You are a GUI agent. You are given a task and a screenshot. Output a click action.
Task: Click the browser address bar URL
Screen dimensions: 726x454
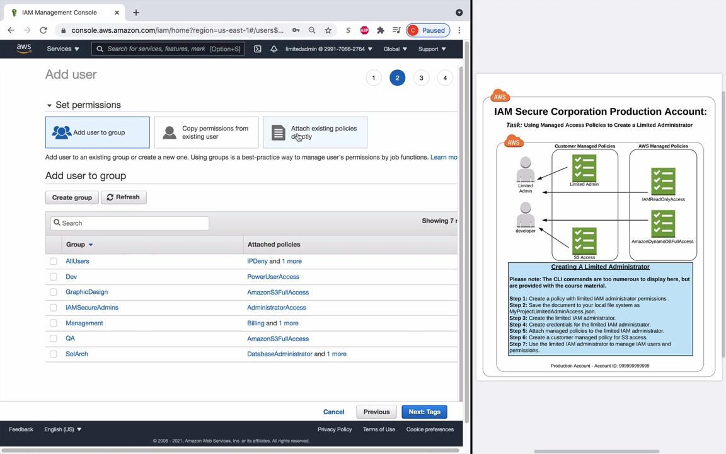click(x=177, y=30)
